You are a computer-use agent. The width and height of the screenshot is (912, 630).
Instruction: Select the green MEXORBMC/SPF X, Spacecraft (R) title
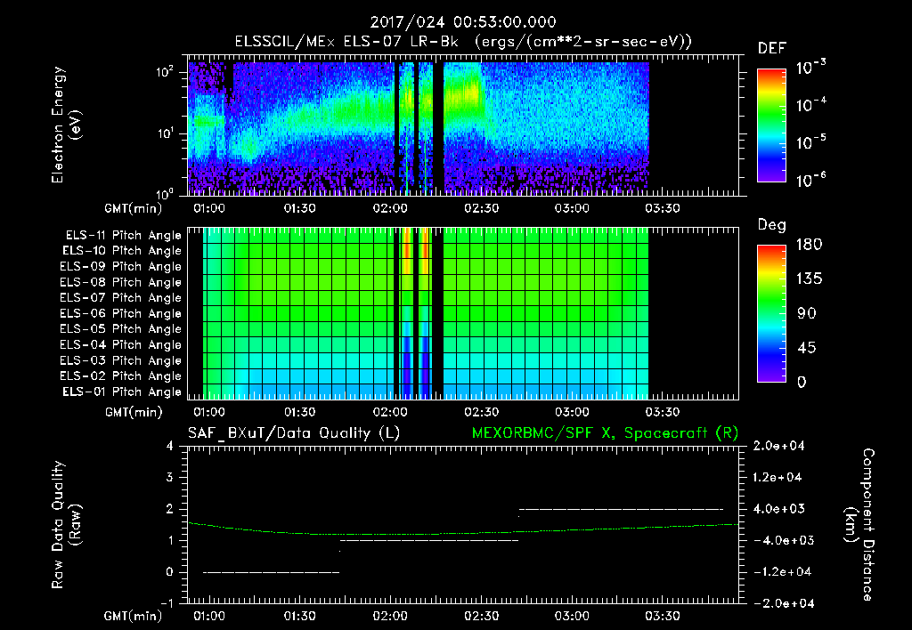[x=605, y=433]
